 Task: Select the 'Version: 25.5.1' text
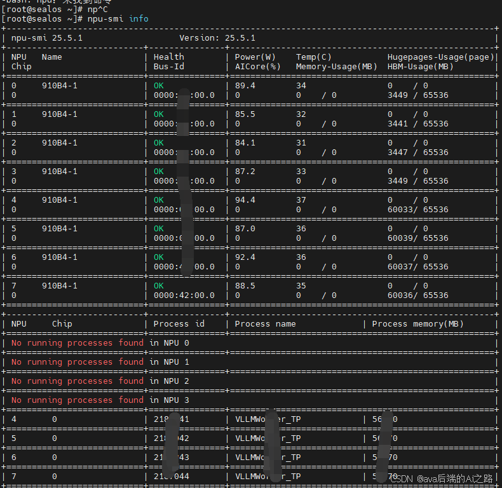click(x=217, y=38)
